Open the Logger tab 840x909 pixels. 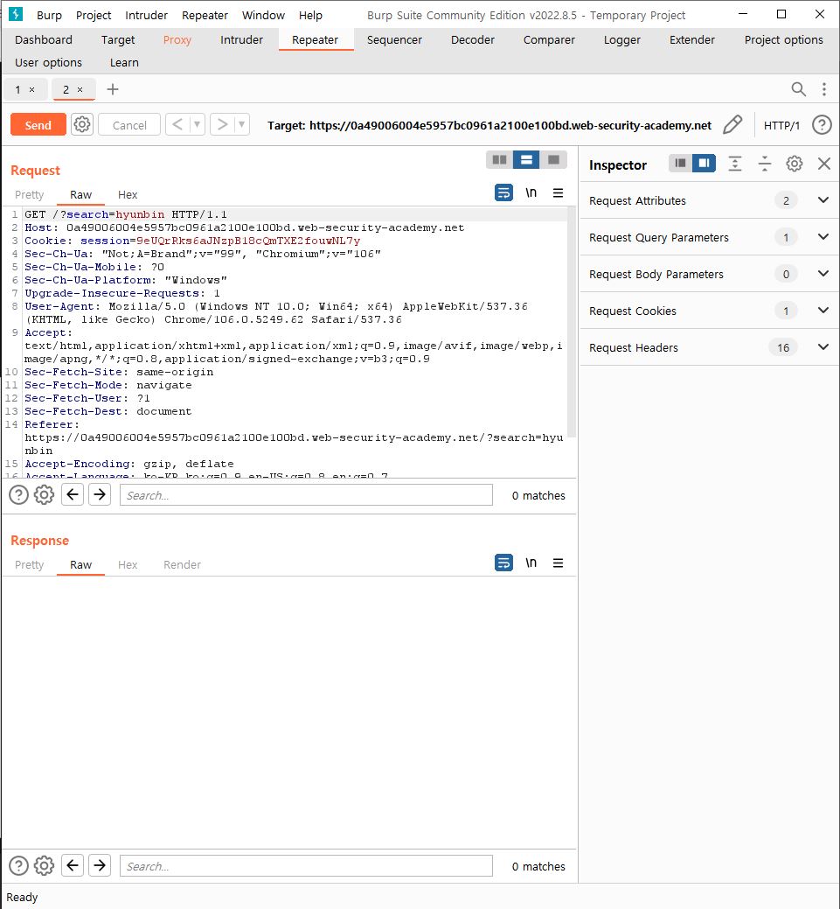click(x=621, y=39)
